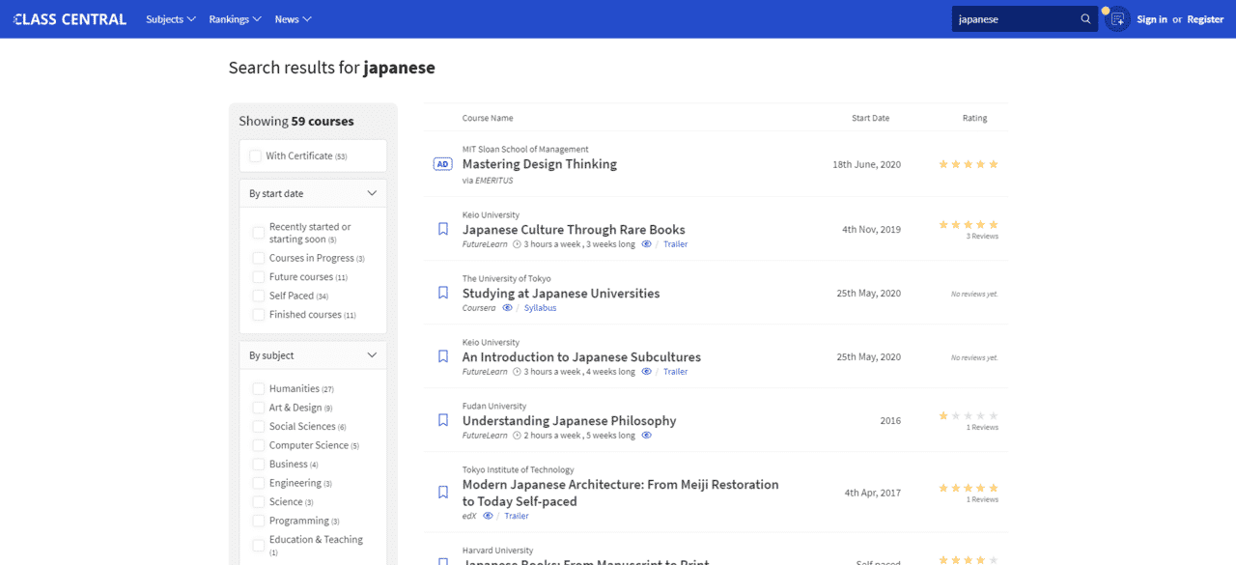Screen dimensions: 1236x565
Task: Check the Humanities subject filter
Action: [x=259, y=388]
